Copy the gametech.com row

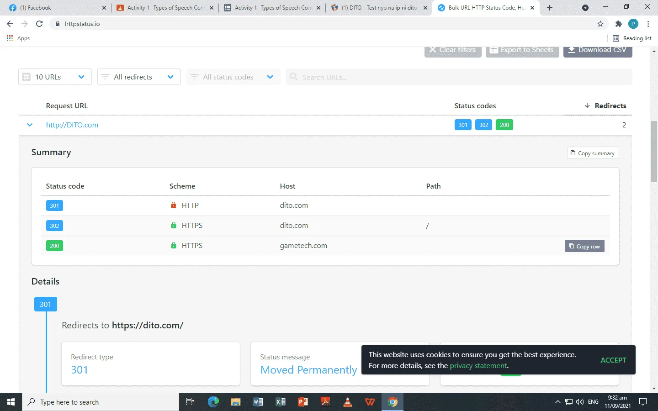tap(584, 246)
